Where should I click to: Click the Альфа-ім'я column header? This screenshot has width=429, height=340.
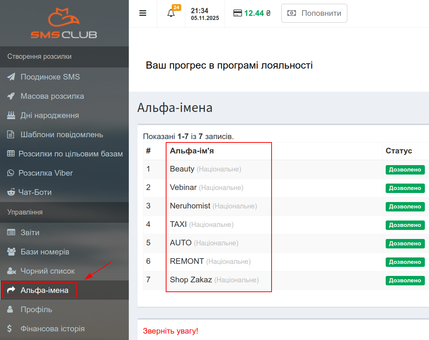(192, 151)
